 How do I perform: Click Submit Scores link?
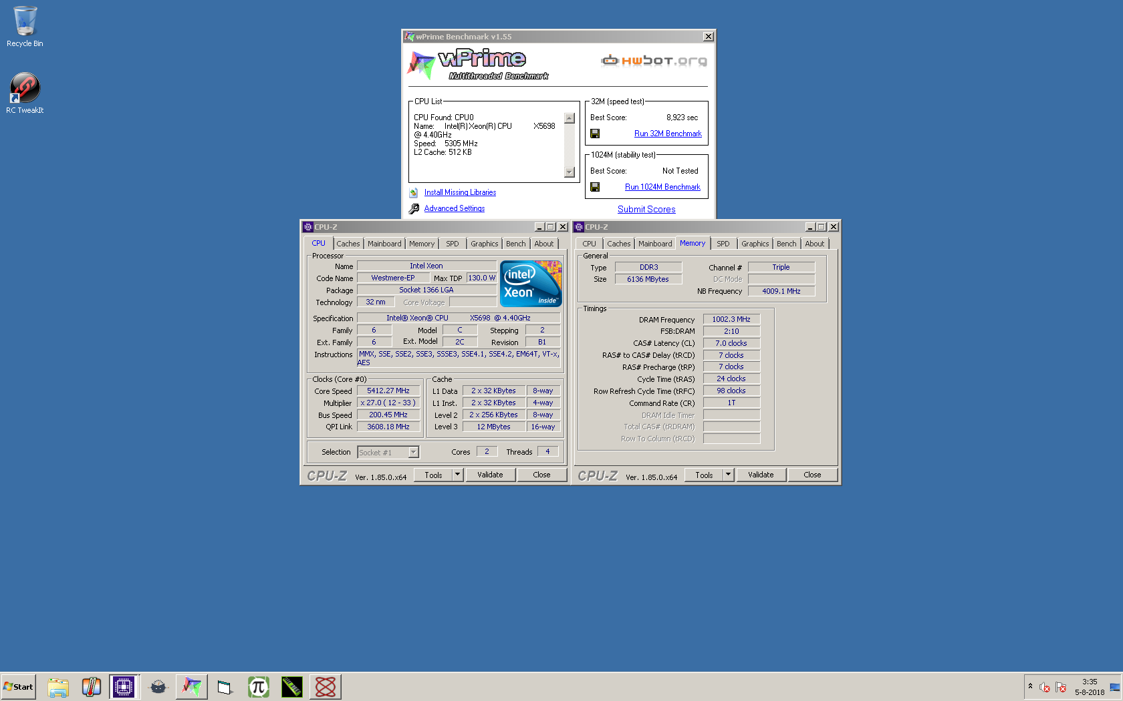pos(646,209)
